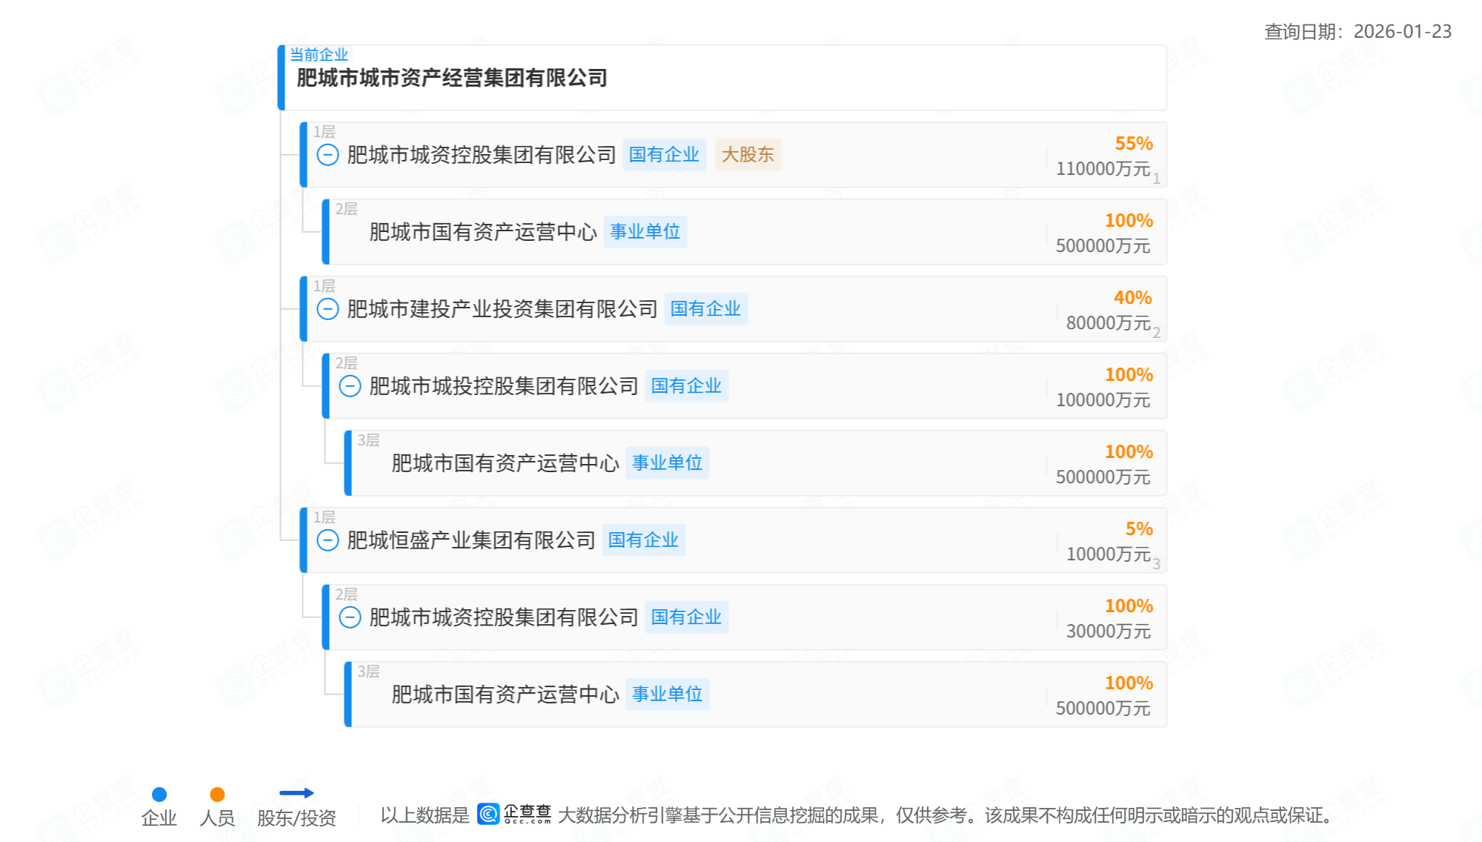
Task: Open 肥城恒盛产业集团有限公司 company link
Action: (x=471, y=540)
